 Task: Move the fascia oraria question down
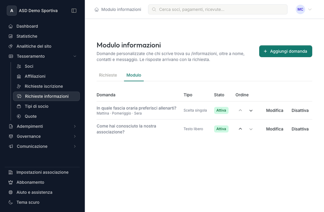point(251,110)
